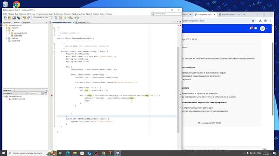Open File Explorer from the taskbar
This screenshot has width=279, height=156.
tap(75, 153)
